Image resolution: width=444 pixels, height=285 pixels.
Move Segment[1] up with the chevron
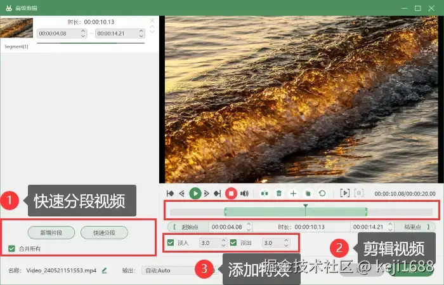pyautogui.click(x=152, y=27)
